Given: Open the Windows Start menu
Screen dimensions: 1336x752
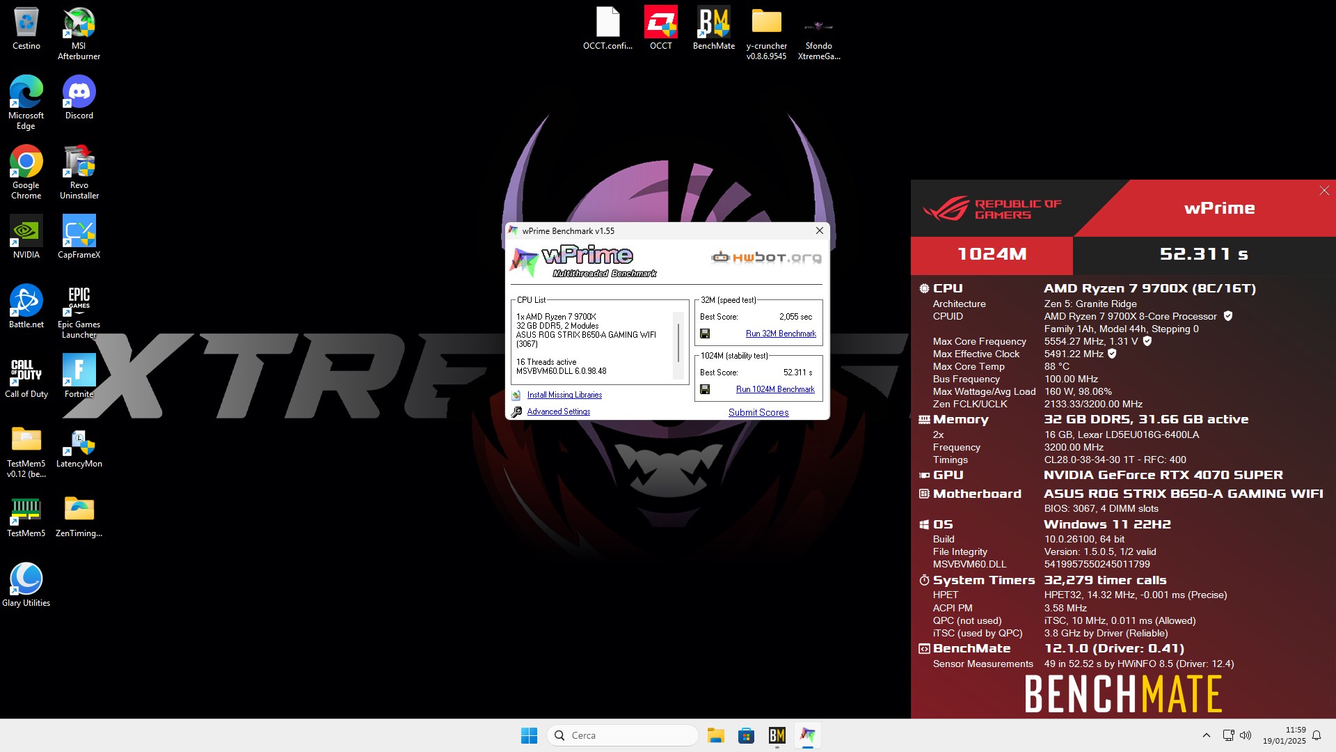Looking at the screenshot, I should (x=529, y=735).
